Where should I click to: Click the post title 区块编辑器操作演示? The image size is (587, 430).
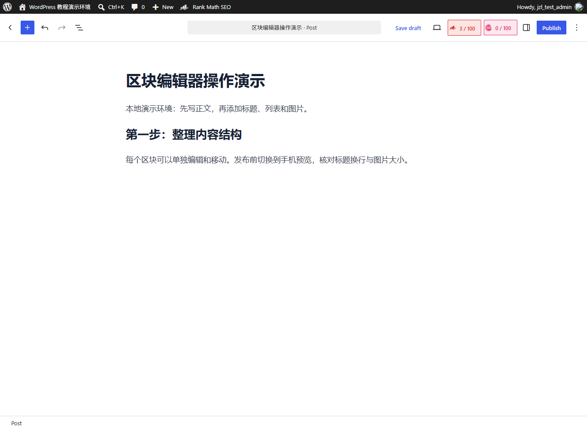195,81
